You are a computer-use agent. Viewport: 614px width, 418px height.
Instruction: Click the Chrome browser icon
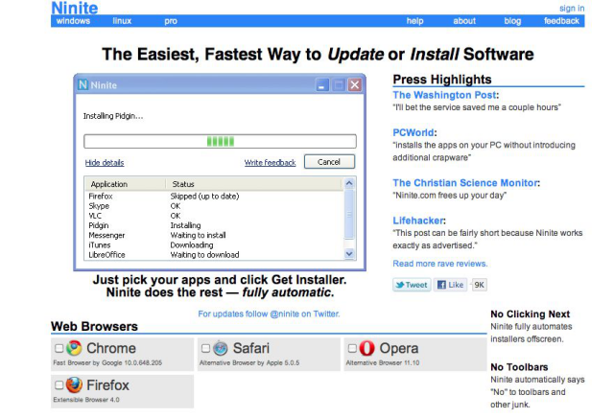(74, 348)
